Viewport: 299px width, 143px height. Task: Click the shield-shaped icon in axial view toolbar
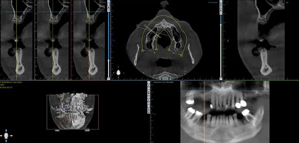tap(221, 4)
